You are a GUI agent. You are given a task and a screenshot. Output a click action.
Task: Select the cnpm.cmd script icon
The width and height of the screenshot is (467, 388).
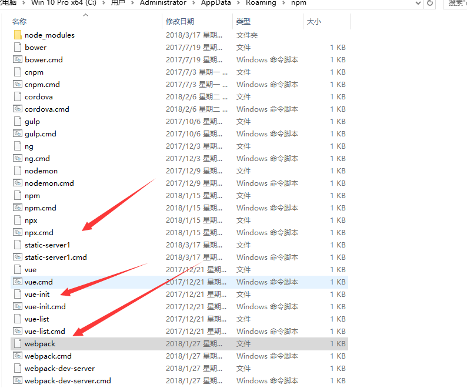click(x=18, y=84)
